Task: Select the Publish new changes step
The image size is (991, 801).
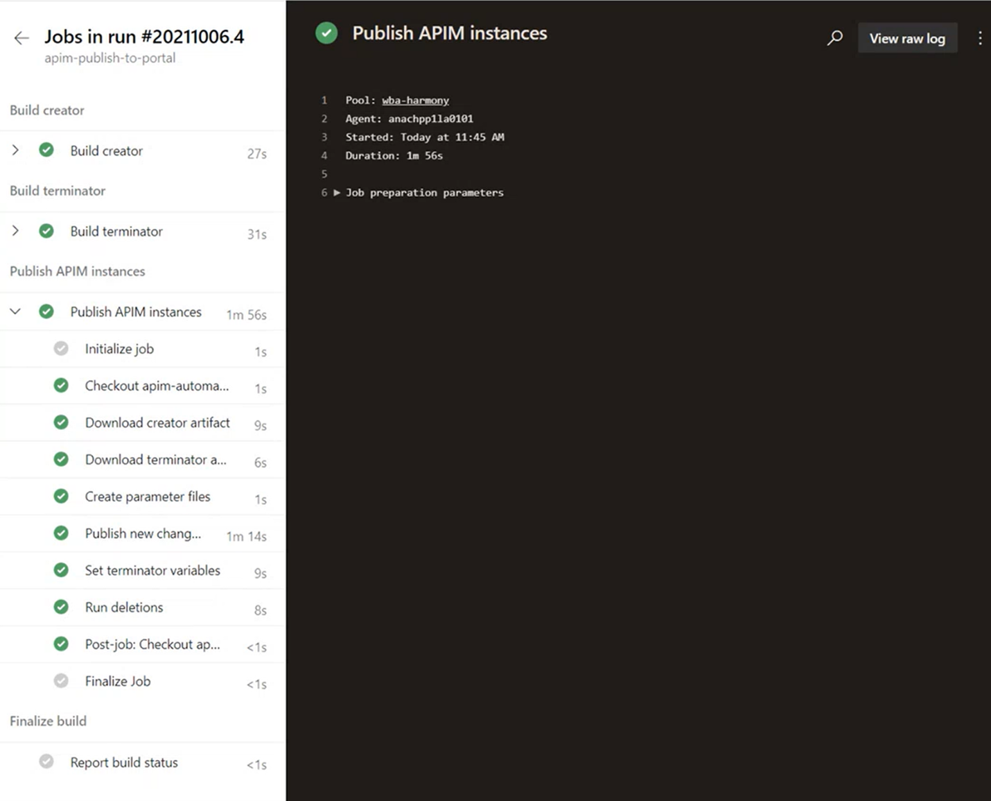Action: point(143,533)
